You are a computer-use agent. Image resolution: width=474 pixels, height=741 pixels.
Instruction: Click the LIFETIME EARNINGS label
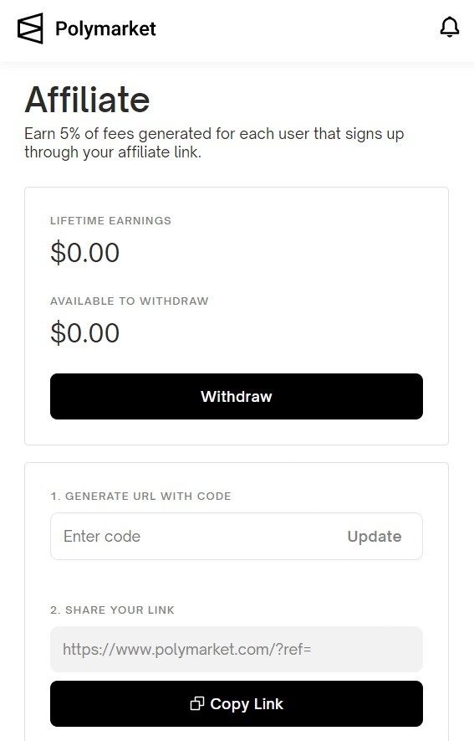click(111, 221)
